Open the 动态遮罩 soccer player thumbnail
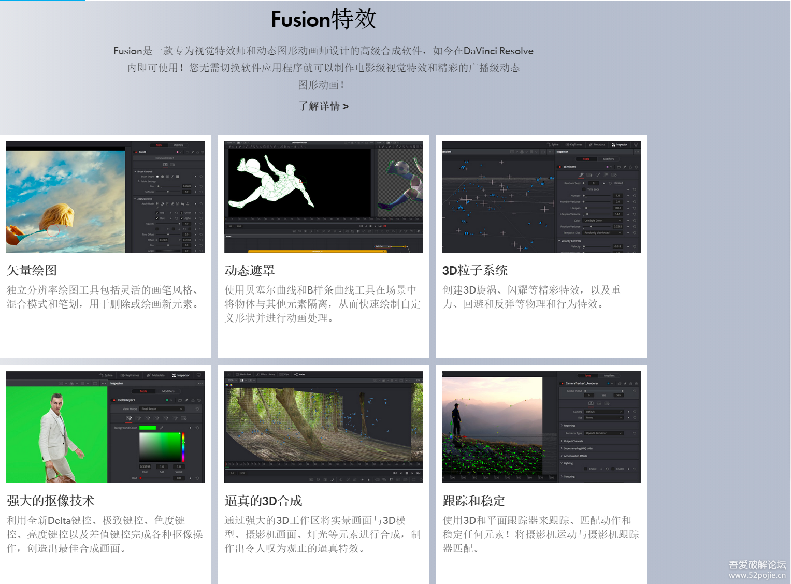This screenshot has height=584, width=791. coord(323,197)
